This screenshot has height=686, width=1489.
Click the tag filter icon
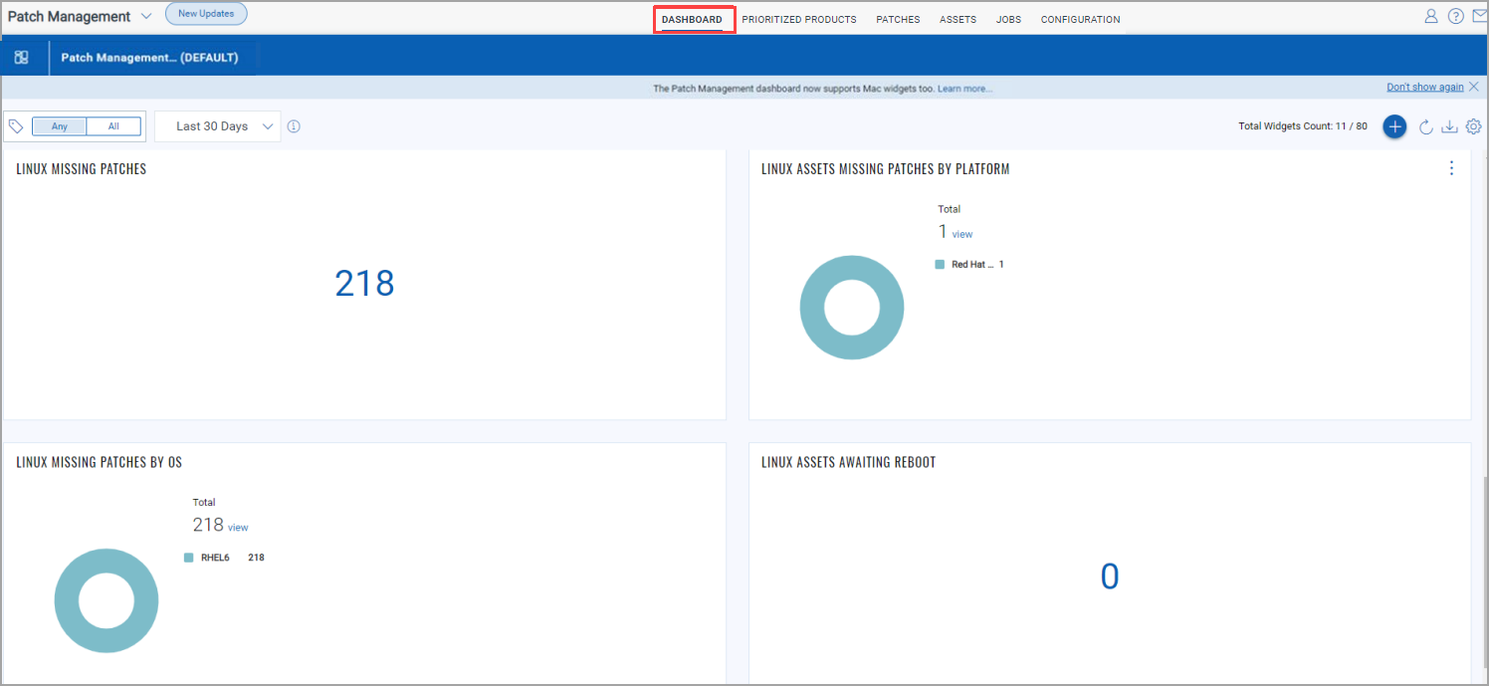16,126
